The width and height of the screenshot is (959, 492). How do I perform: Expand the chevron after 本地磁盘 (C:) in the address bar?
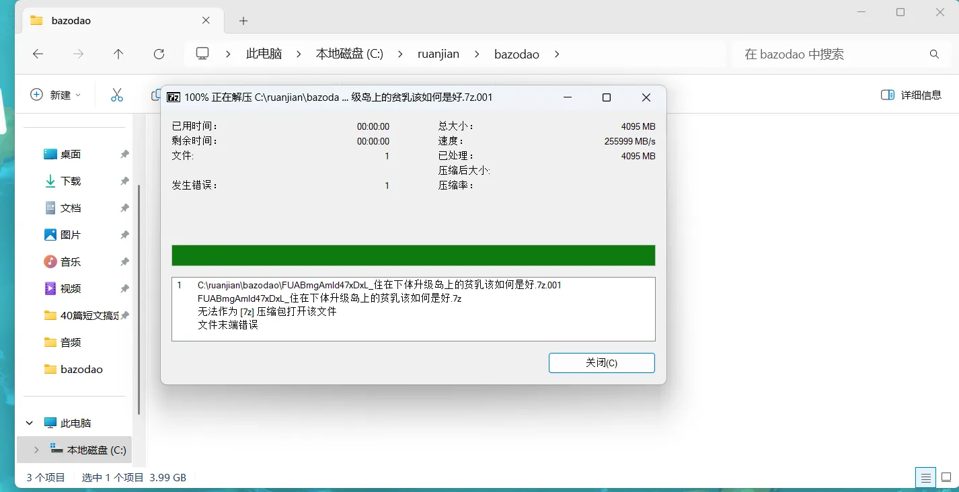400,54
